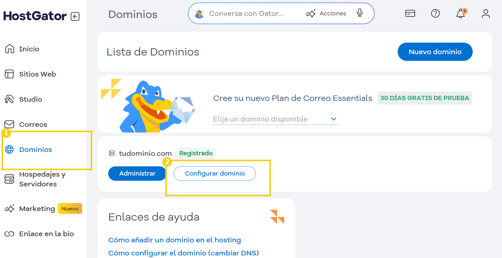Go to Inicio in the sidebar
Image resolution: width=502 pixels, height=258 pixels.
[29, 49]
